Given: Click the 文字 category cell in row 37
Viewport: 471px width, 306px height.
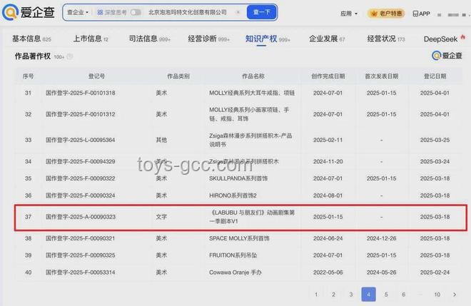Looking at the screenshot, I should coord(161,217).
